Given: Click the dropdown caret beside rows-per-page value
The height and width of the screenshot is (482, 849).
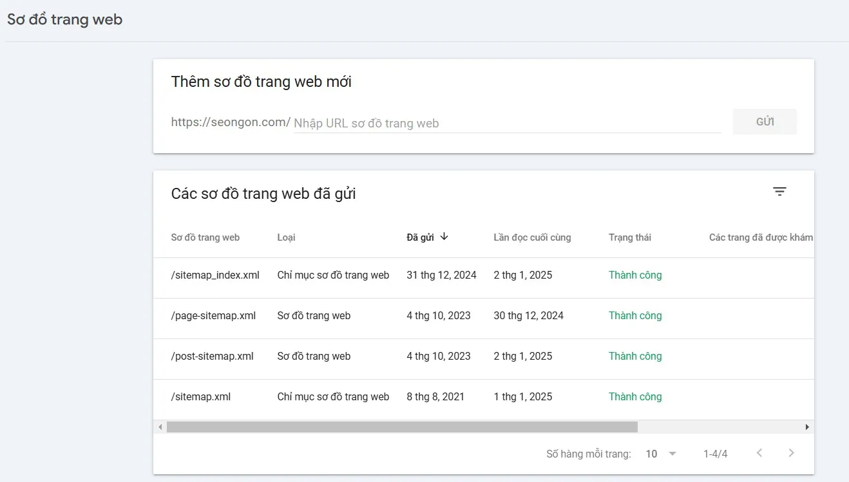Looking at the screenshot, I should click(672, 454).
